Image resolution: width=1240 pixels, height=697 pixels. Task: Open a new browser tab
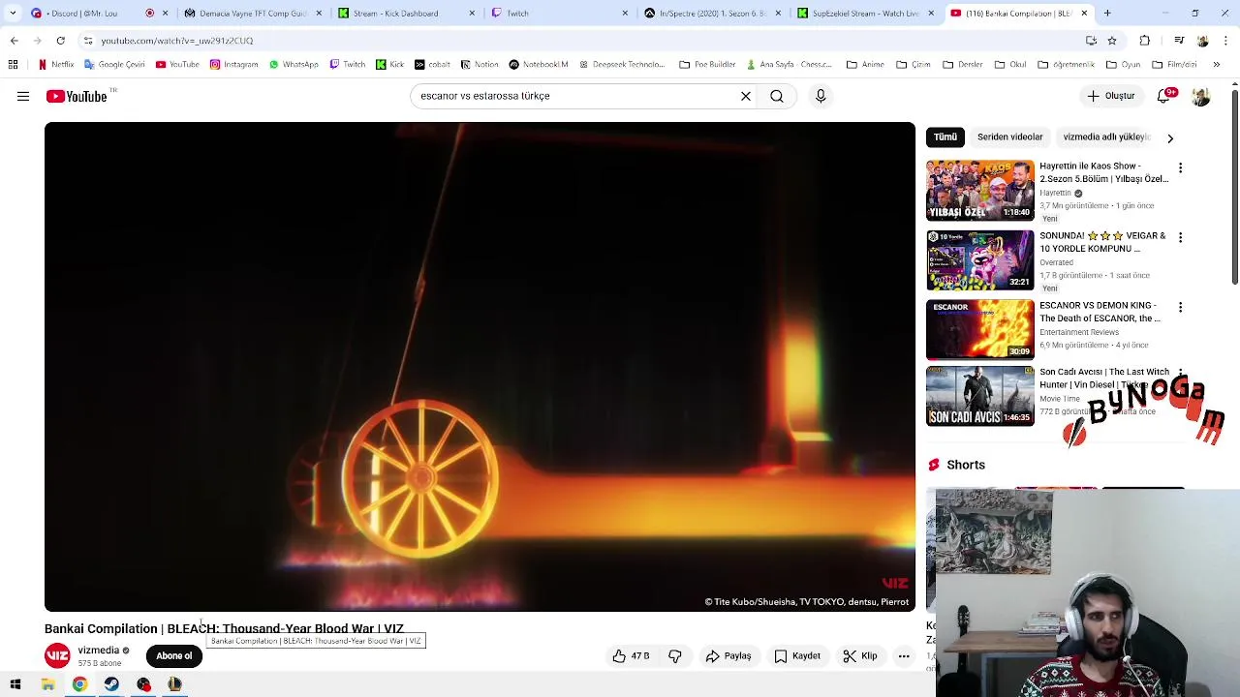click(1107, 14)
